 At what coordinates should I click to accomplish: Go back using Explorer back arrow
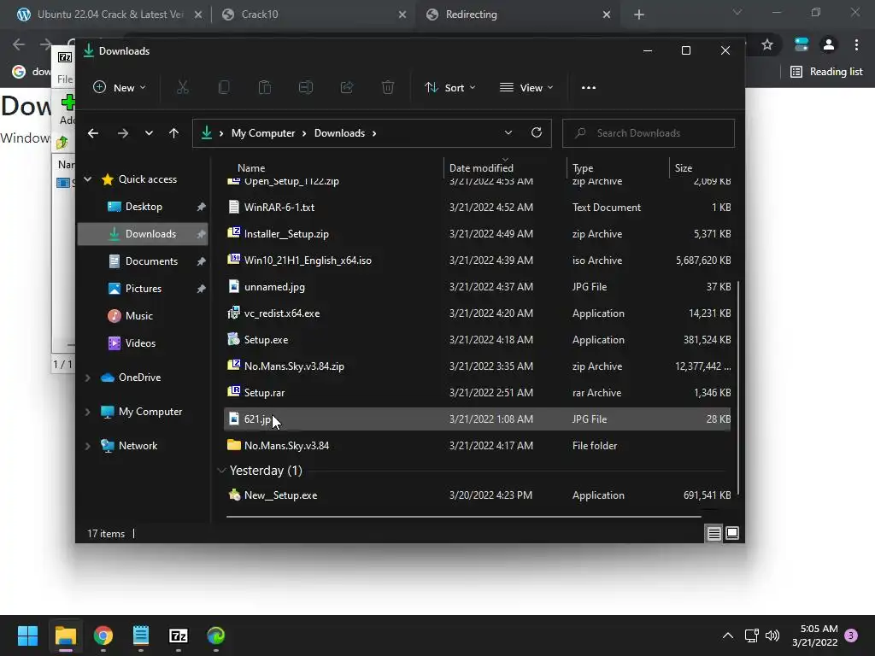93,133
